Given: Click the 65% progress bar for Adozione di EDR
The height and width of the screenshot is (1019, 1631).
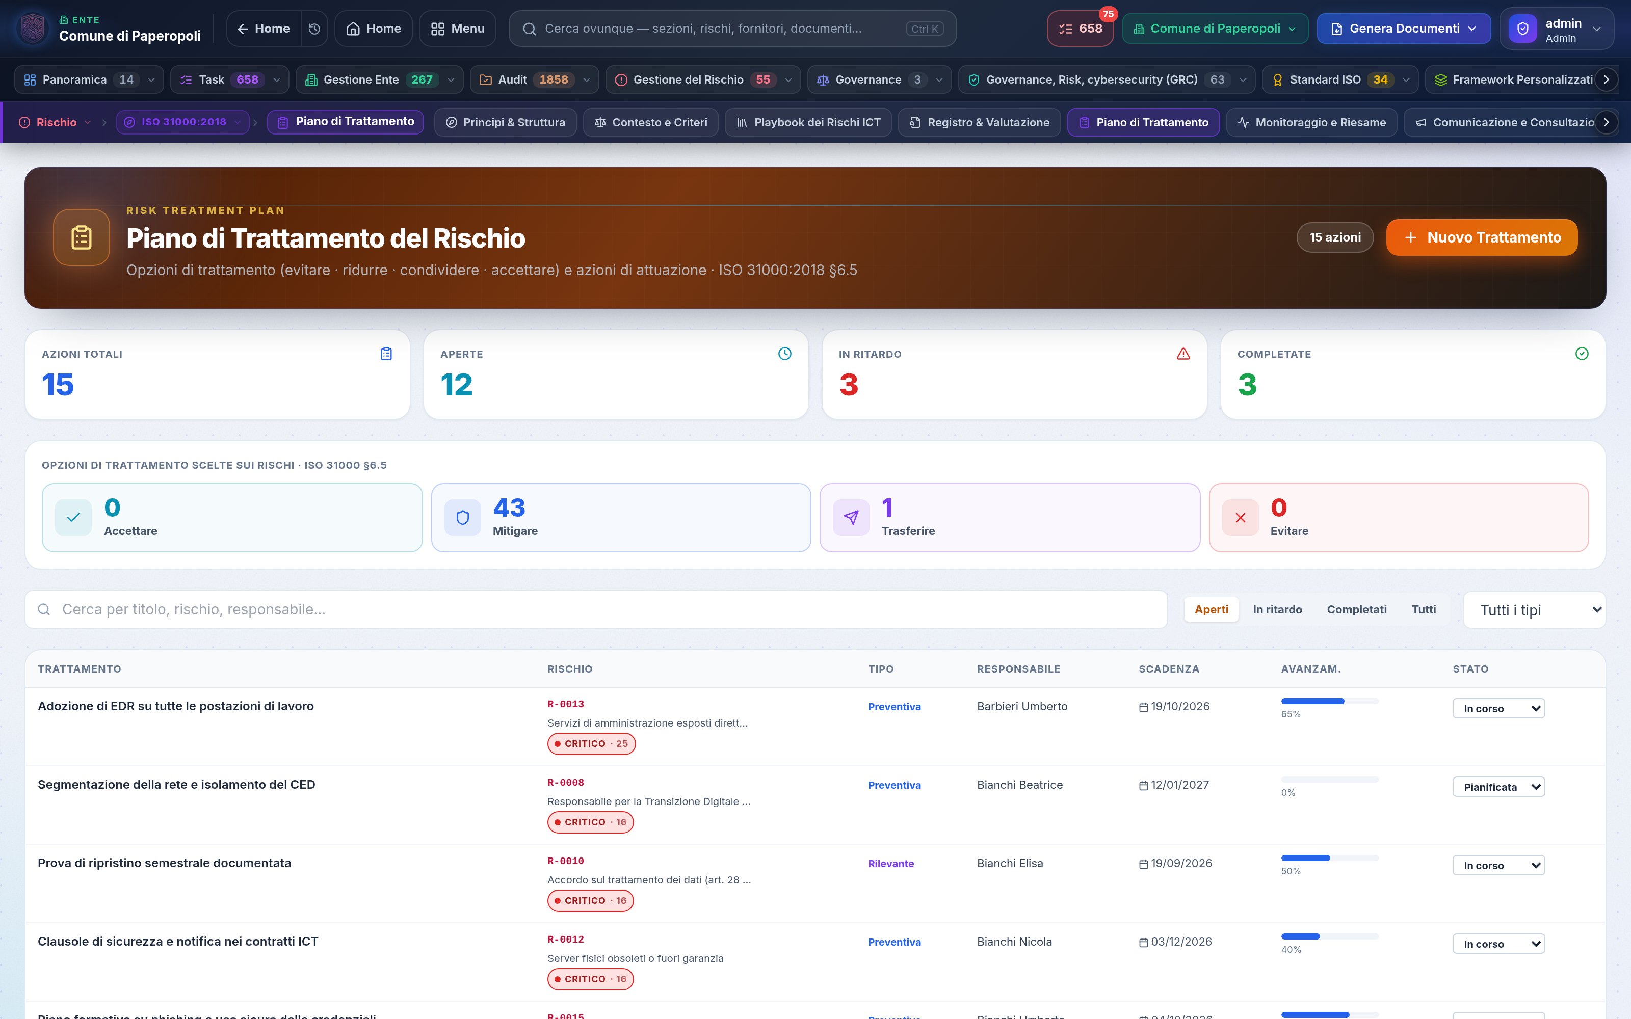Looking at the screenshot, I should [1330, 701].
